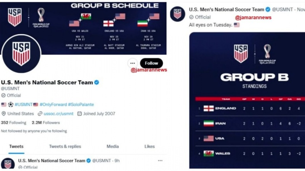Click the #USMNT hashtag in bio
This screenshot has height=171, width=305.
[x=24, y=104]
